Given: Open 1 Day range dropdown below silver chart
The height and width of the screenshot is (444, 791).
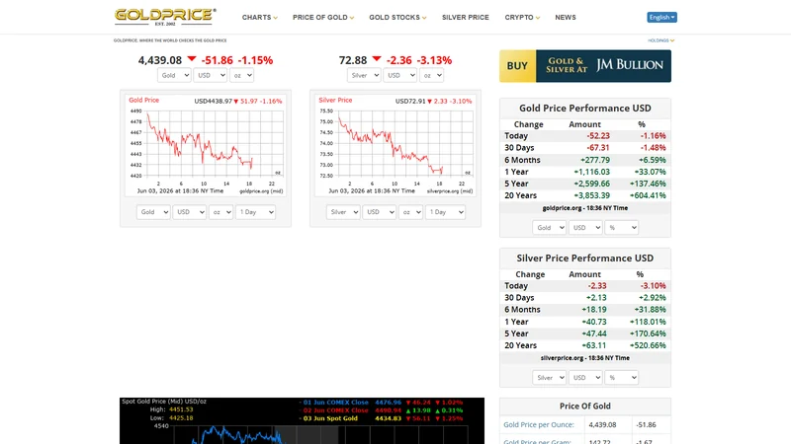Looking at the screenshot, I should [x=446, y=212].
